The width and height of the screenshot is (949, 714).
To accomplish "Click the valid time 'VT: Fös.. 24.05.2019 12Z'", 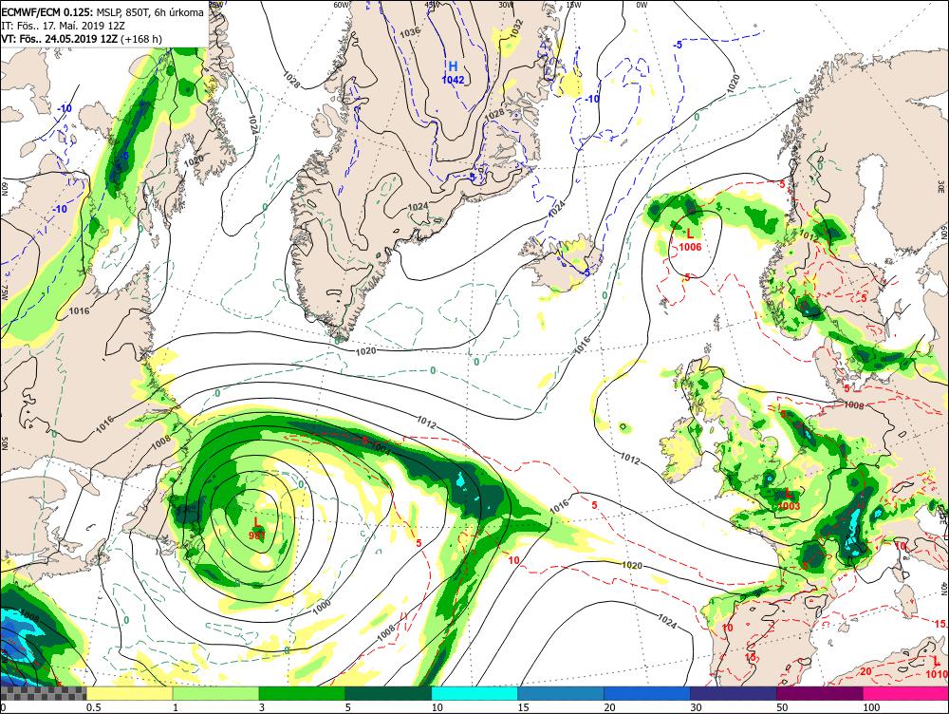I will pyautogui.click(x=60, y=39).
